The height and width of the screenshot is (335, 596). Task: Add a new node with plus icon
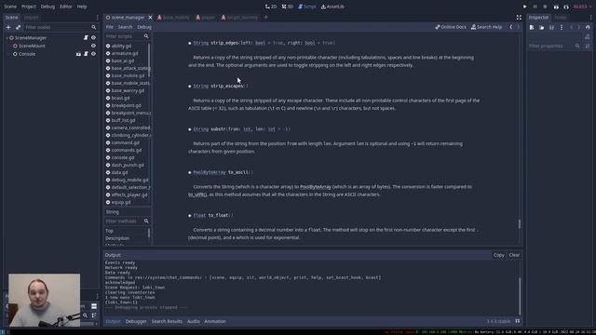pos(8,27)
